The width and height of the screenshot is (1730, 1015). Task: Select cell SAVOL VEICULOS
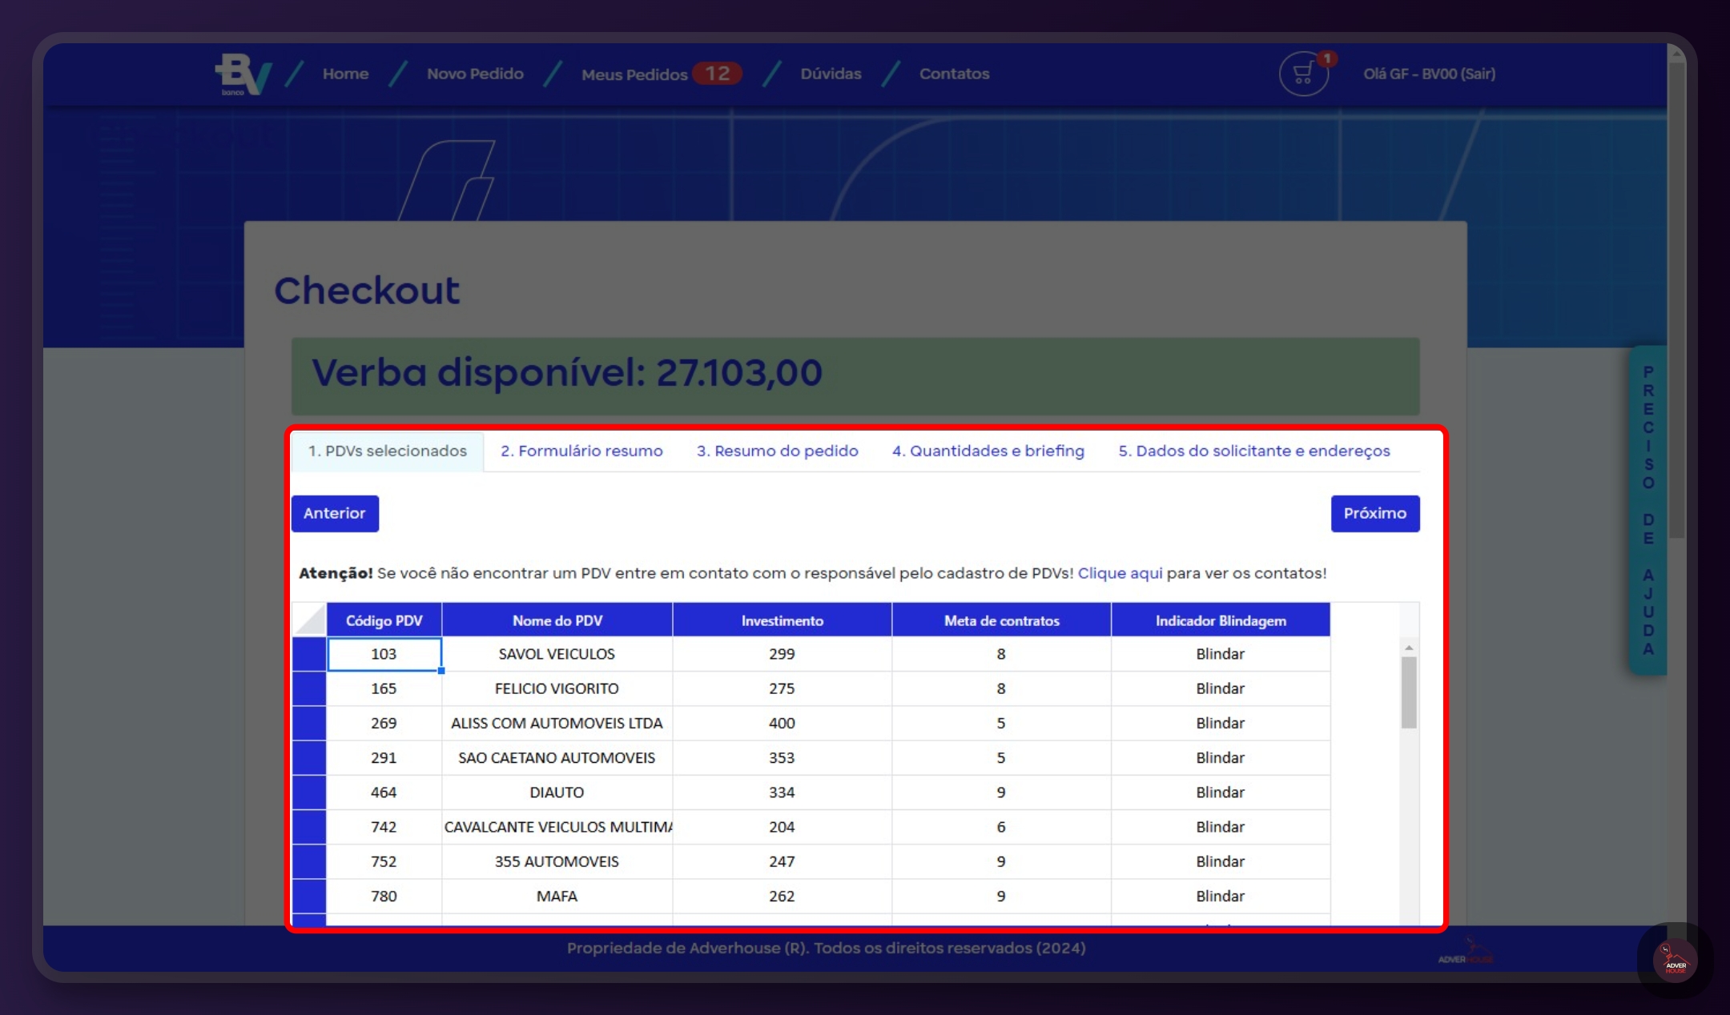coord(557,654)
